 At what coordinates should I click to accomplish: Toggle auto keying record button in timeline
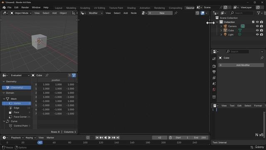(88, 137)
